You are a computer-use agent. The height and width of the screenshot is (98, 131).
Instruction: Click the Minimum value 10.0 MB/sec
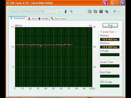[110, 39]
